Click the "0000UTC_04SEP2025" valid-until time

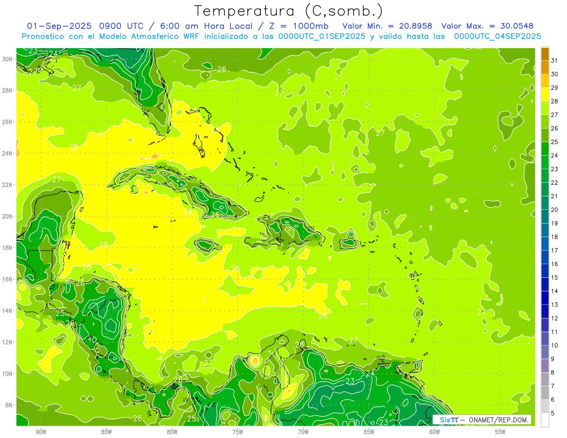pyautogui.click(x=498, y=36)
